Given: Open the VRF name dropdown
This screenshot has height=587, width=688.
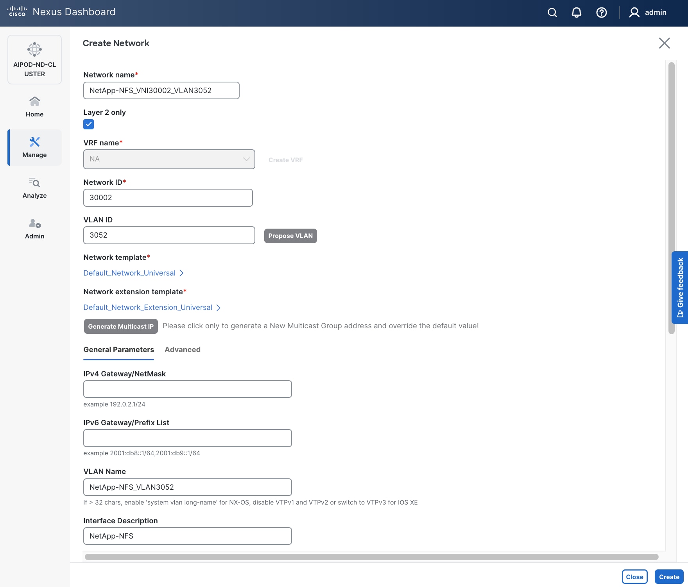Looking at the screenshot, I should pos(169,159).
